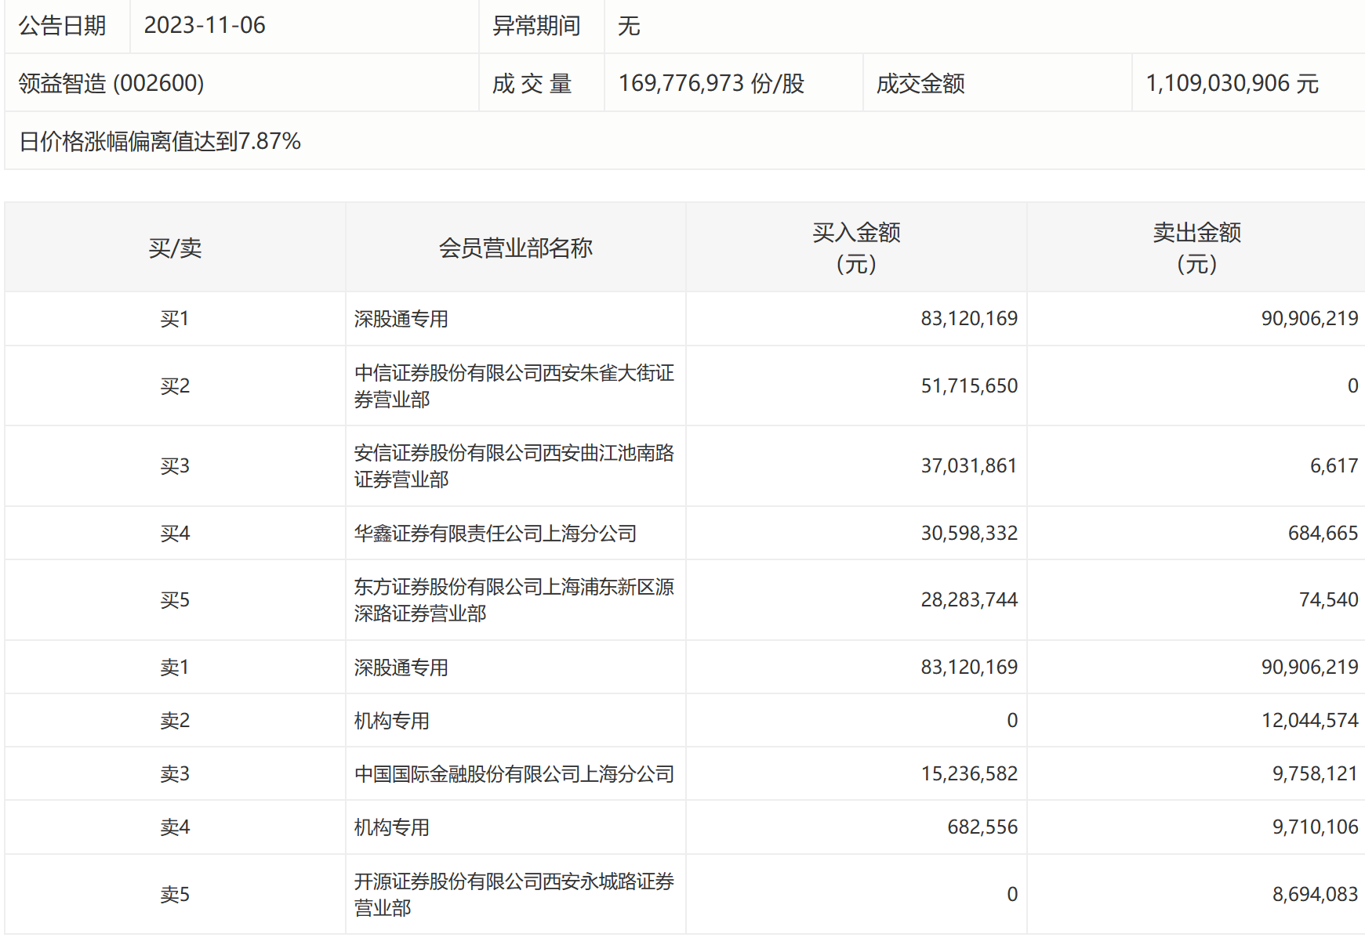Click 开源证券 西安永城路 branch name
1365x941 pixels.
point(514,894)
